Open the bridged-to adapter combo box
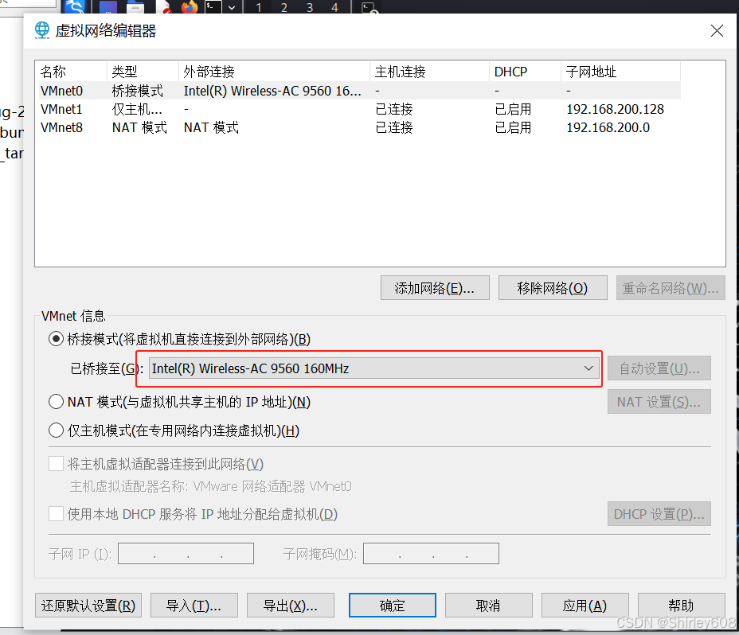The image size is (739, 635). [x=374, y=368]
